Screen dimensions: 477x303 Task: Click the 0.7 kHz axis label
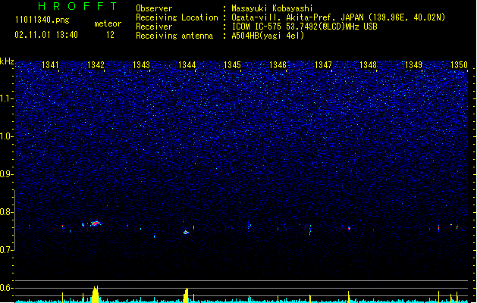pos(7,250)
